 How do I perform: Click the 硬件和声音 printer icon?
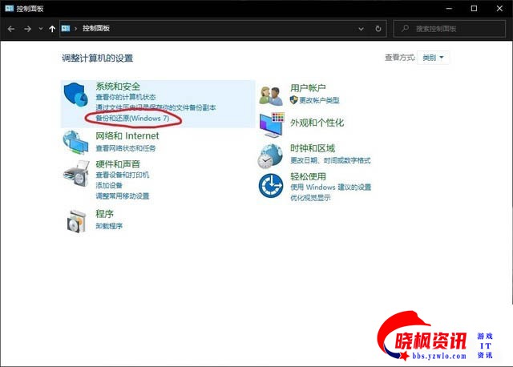tap(77, 171)
